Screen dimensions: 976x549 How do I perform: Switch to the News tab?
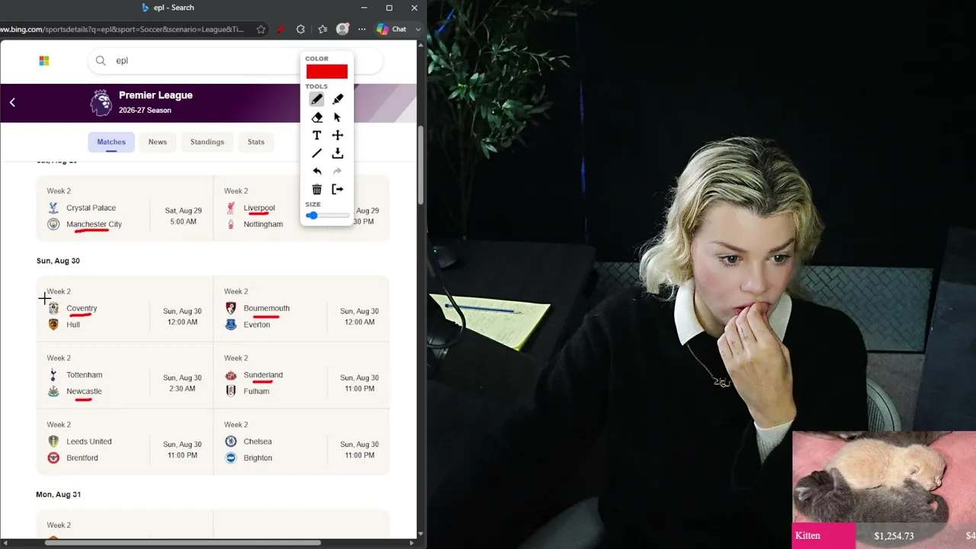[158, 142]
